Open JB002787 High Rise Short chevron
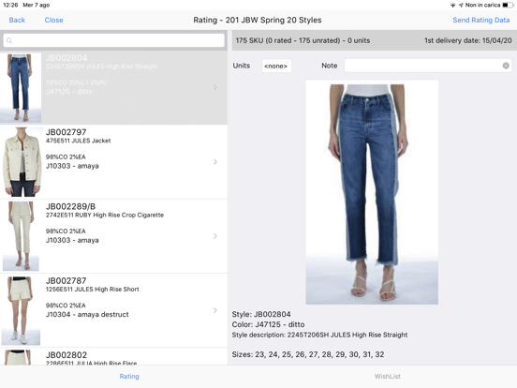517x388 pixels. (215, 310)
